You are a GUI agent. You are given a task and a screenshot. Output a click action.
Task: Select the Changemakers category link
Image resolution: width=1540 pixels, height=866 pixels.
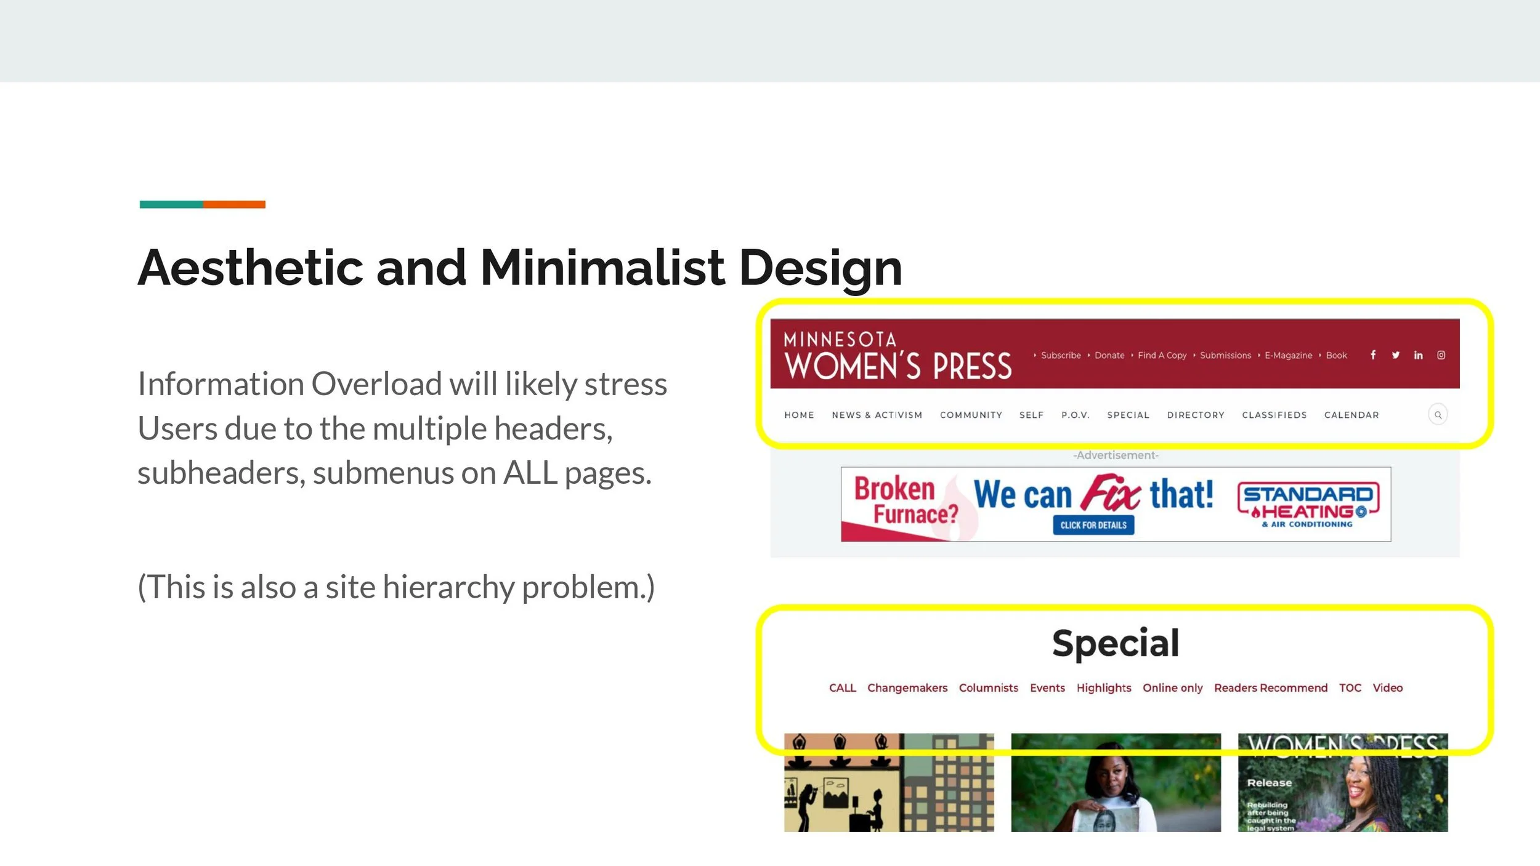tap(907, 688)
